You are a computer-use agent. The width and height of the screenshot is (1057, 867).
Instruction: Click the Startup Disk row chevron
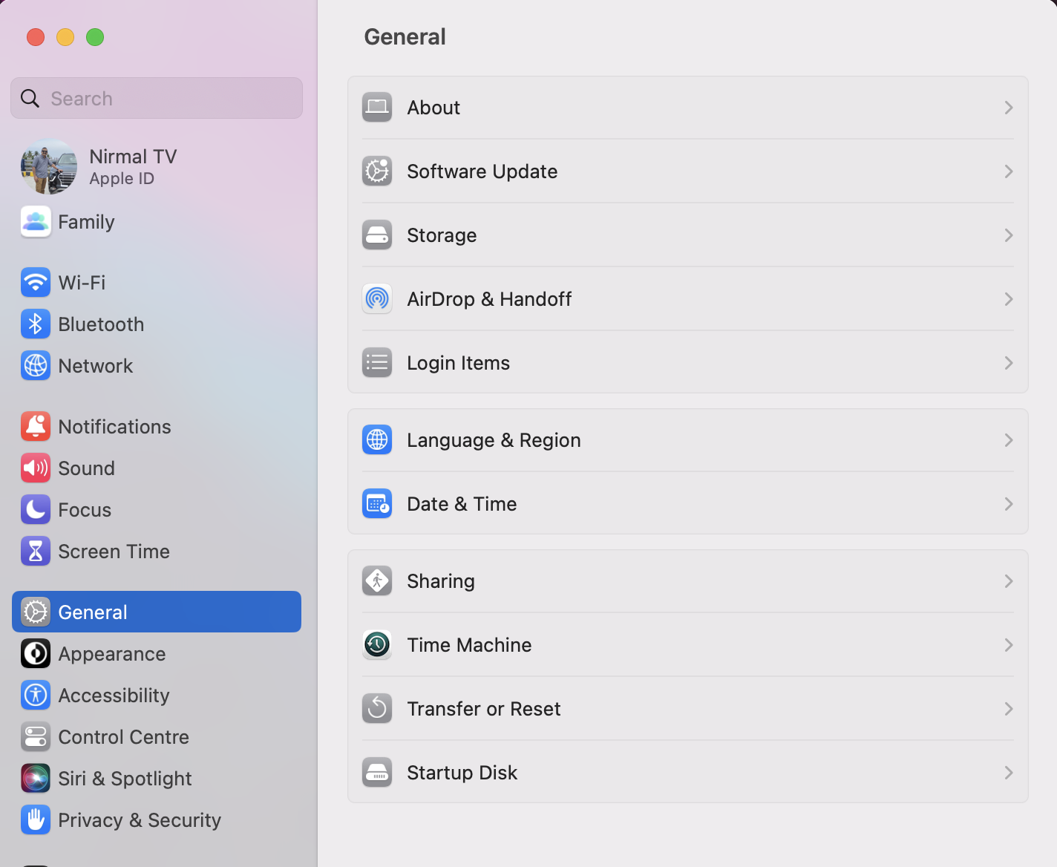click(1009, 773)
